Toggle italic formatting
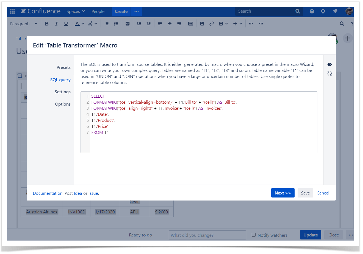Image resolution: width=363 pixels, height=254 pixels. click(56, 24)
